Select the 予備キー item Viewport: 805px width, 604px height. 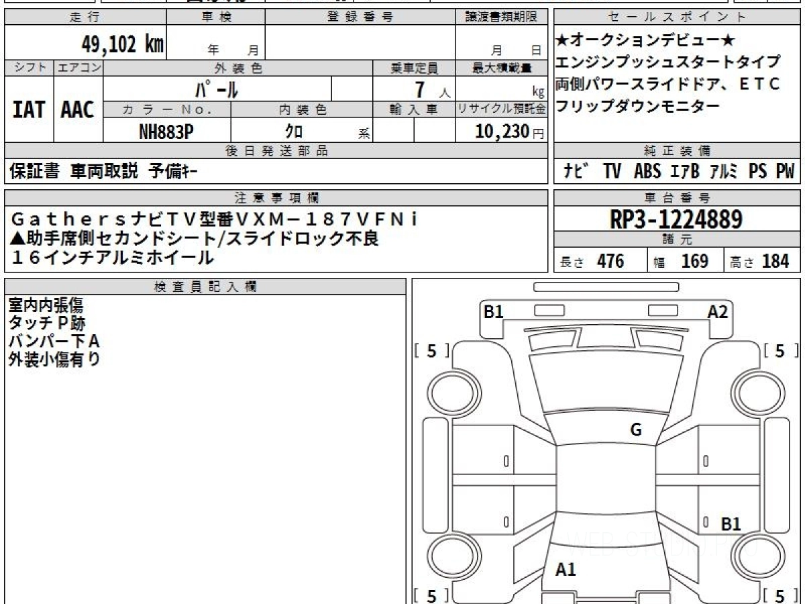point(173,172)
